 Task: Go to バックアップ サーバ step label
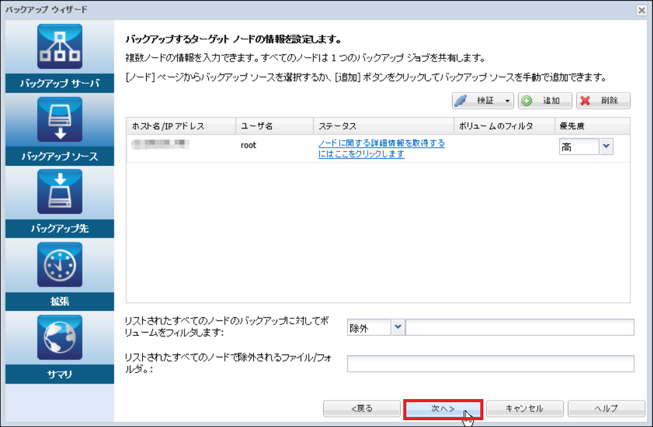tap(60, 83)
